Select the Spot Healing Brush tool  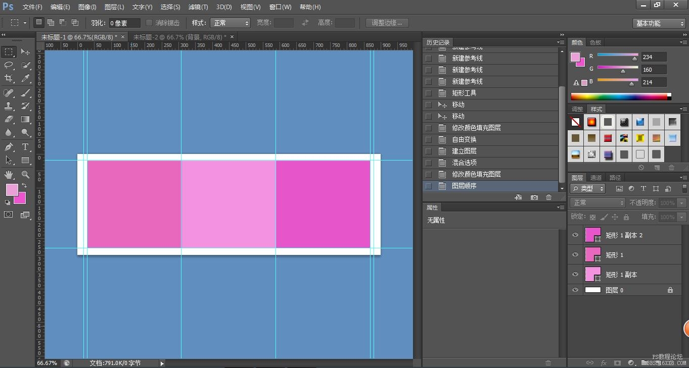(x=9, y=93)
